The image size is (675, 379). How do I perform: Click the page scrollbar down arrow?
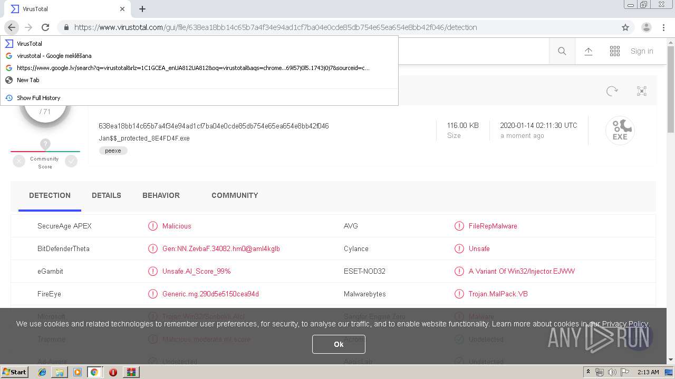coord(670,360)
